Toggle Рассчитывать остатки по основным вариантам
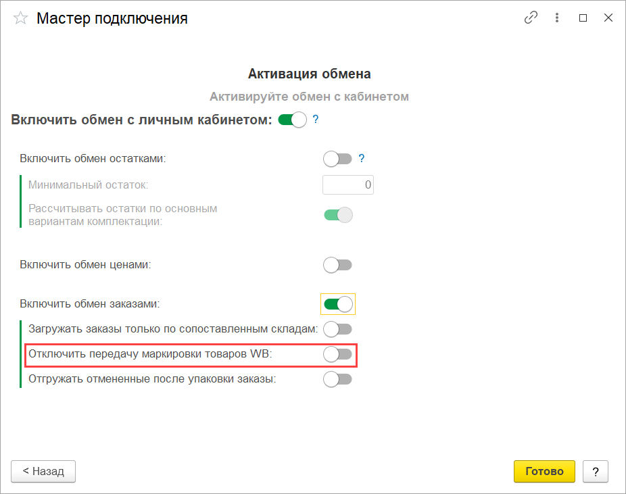626x494 pixels. click(338, 215)
